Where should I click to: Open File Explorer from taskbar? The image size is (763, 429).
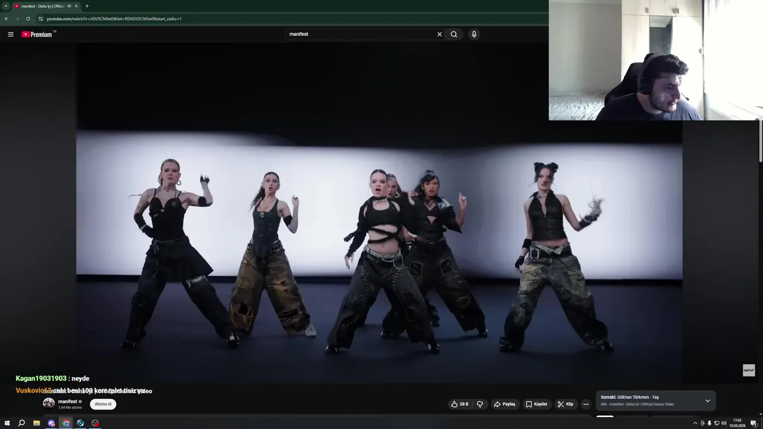(36, 423)
